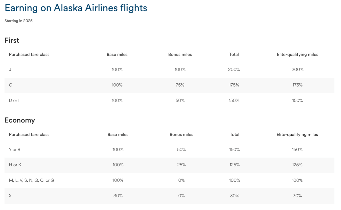Select the J fare class cell
Screen dimensions: 341x210
pos(10,70)
